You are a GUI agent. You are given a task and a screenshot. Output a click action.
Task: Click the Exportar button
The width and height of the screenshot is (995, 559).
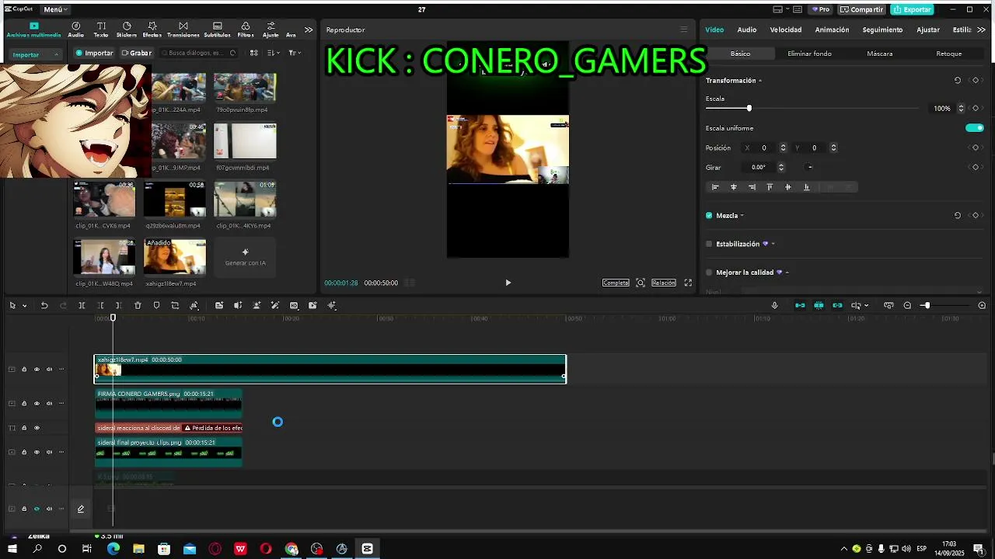tap(912, 9)
